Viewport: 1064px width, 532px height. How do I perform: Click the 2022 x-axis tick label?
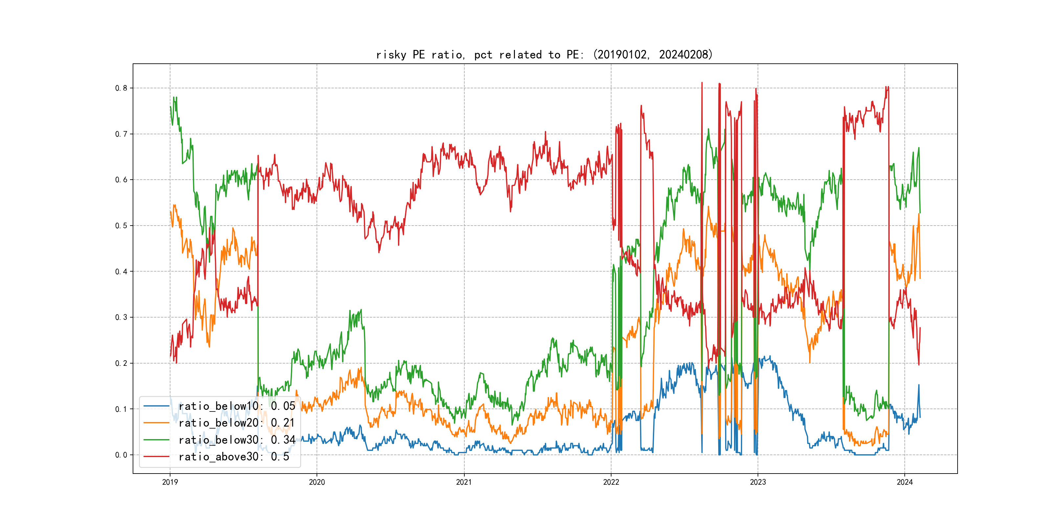tap(611, 482)
